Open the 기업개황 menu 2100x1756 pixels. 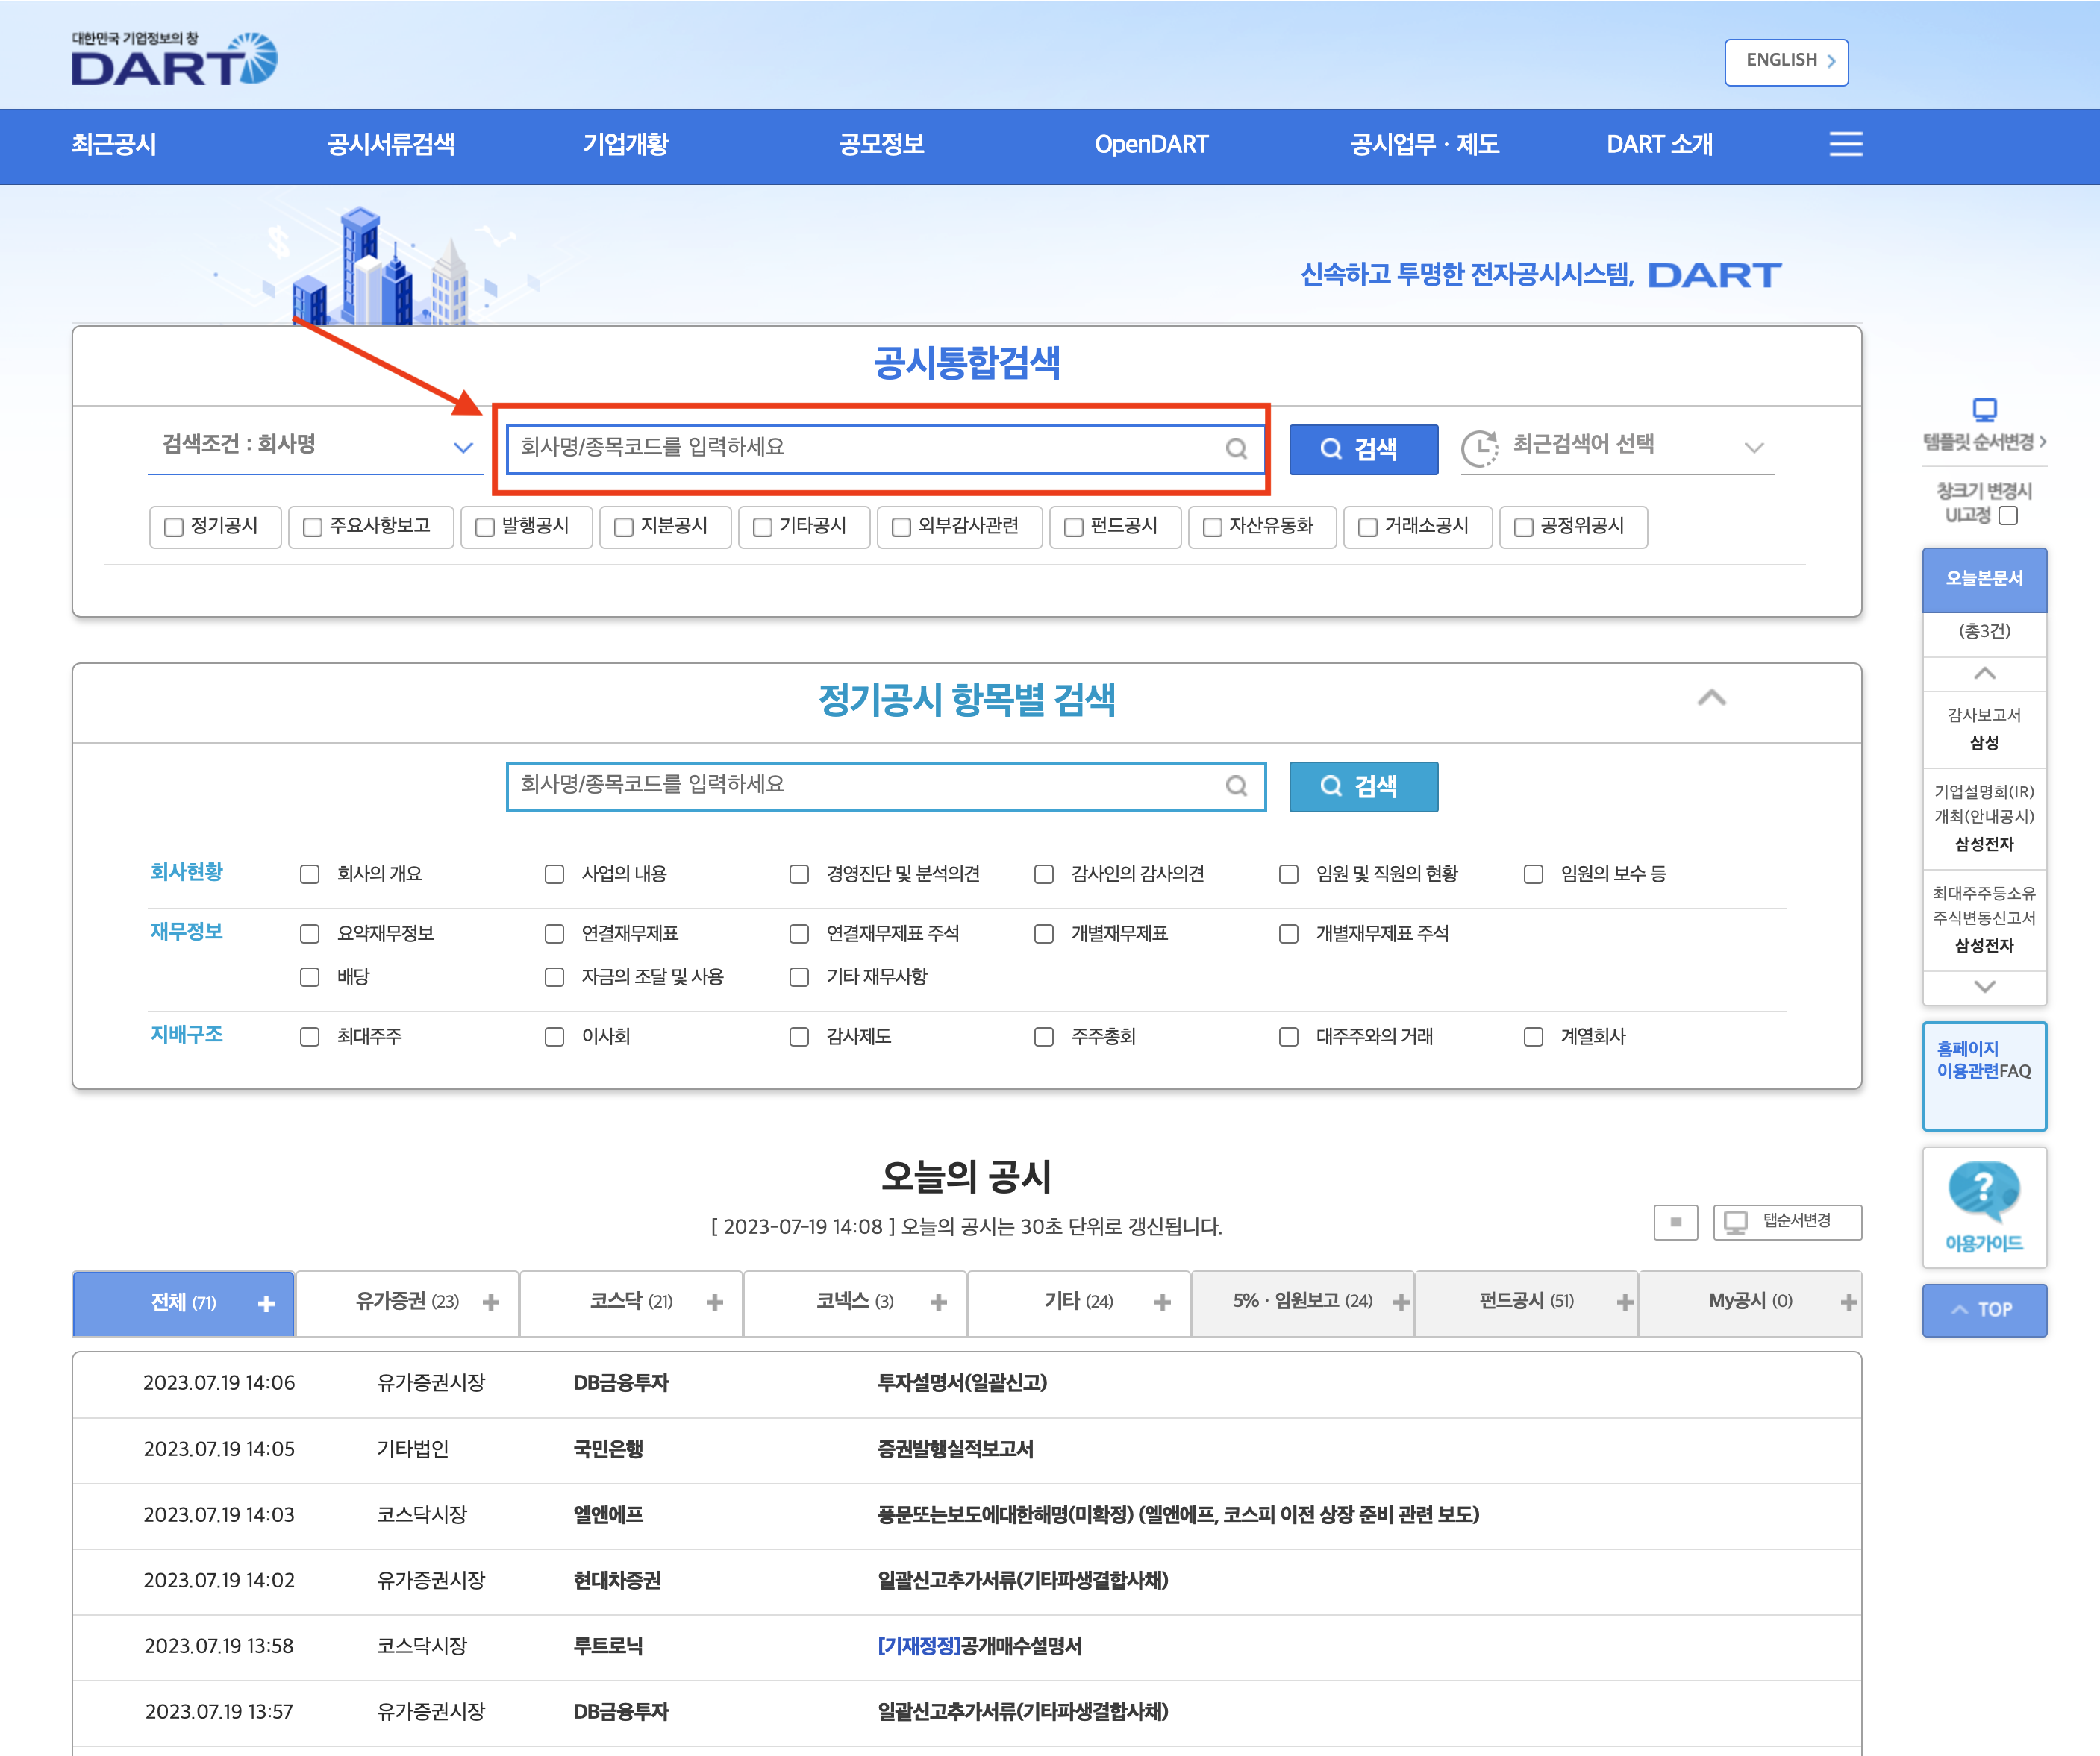(x=626, y=144)
